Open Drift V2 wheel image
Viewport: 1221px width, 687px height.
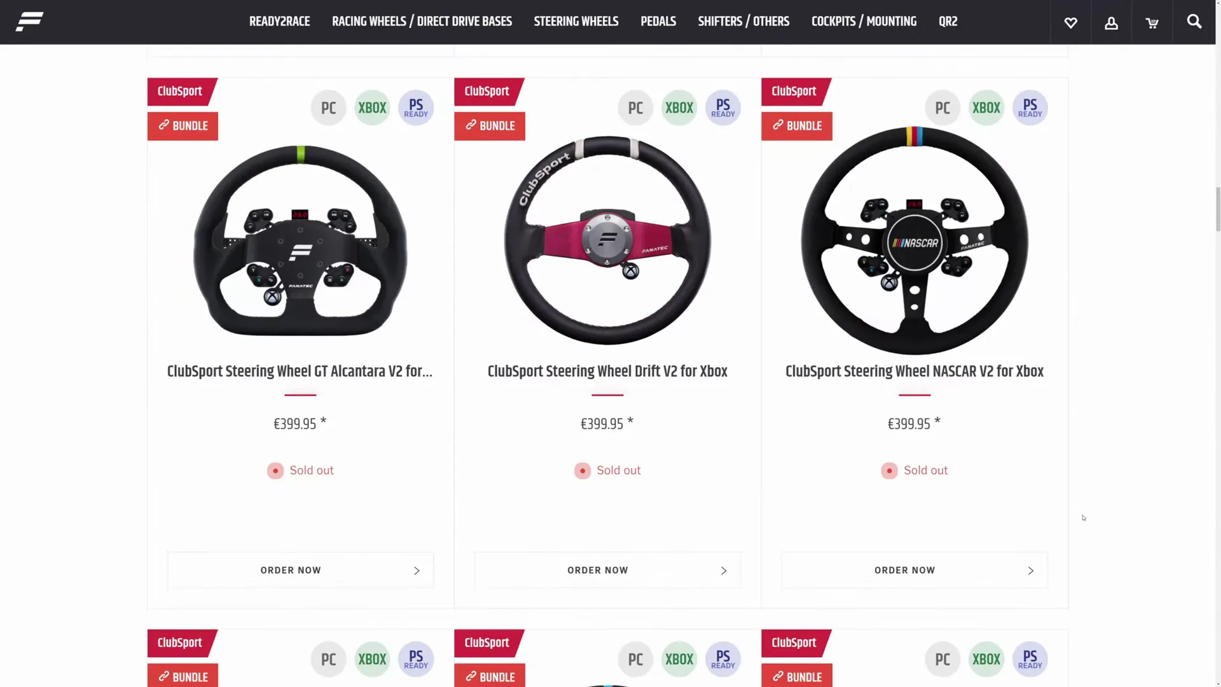click(x=607, y=240)
